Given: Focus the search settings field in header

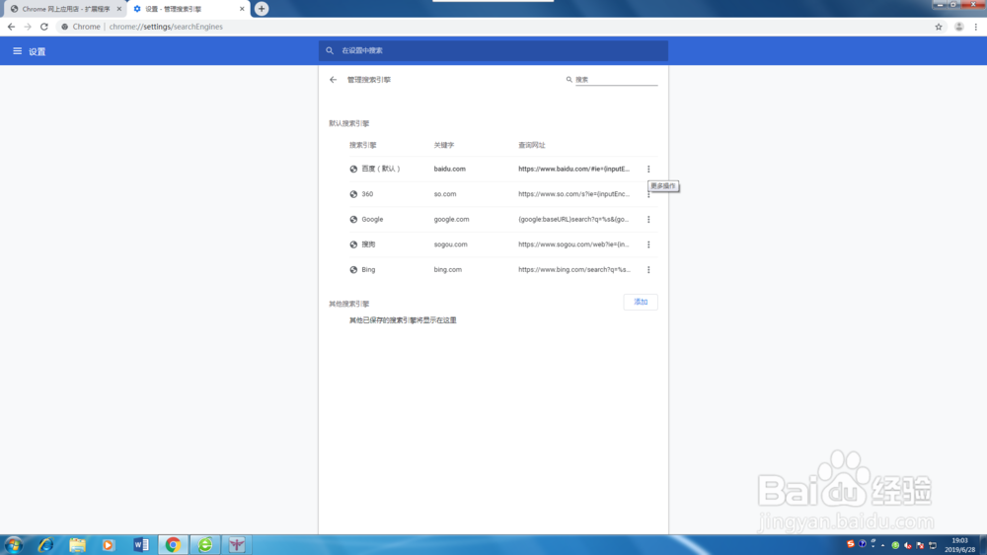Looking at the screenshot, I should (493, 51).
